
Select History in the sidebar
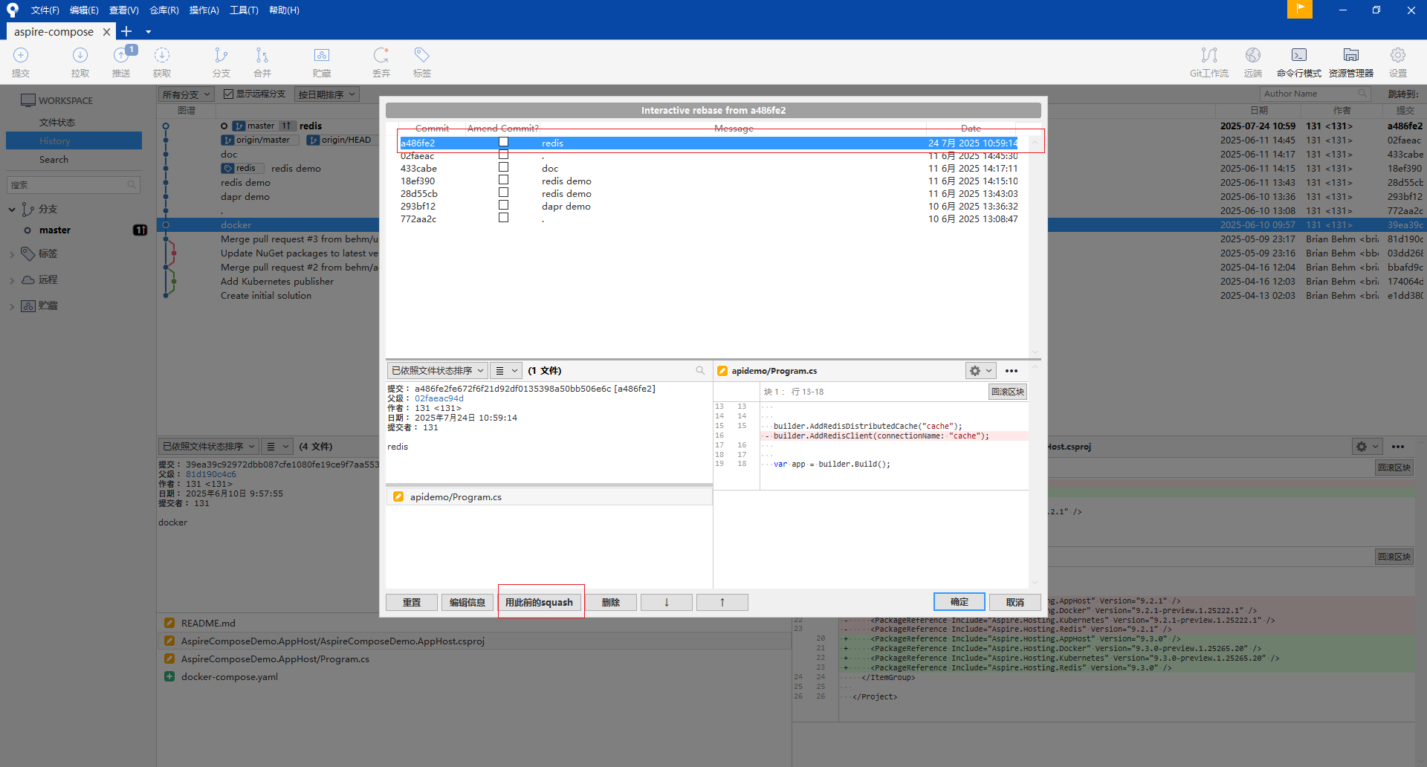74,140
